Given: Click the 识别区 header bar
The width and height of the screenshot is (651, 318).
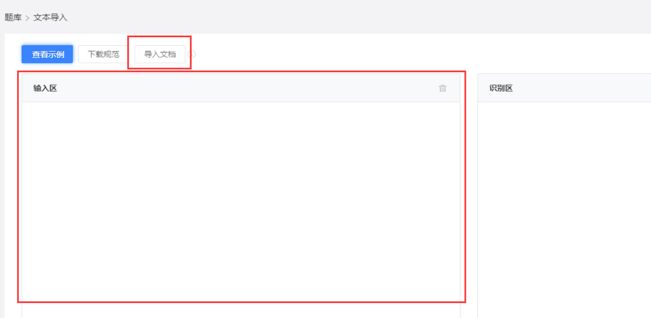Looking at the screenshot, I should [564, 88].
